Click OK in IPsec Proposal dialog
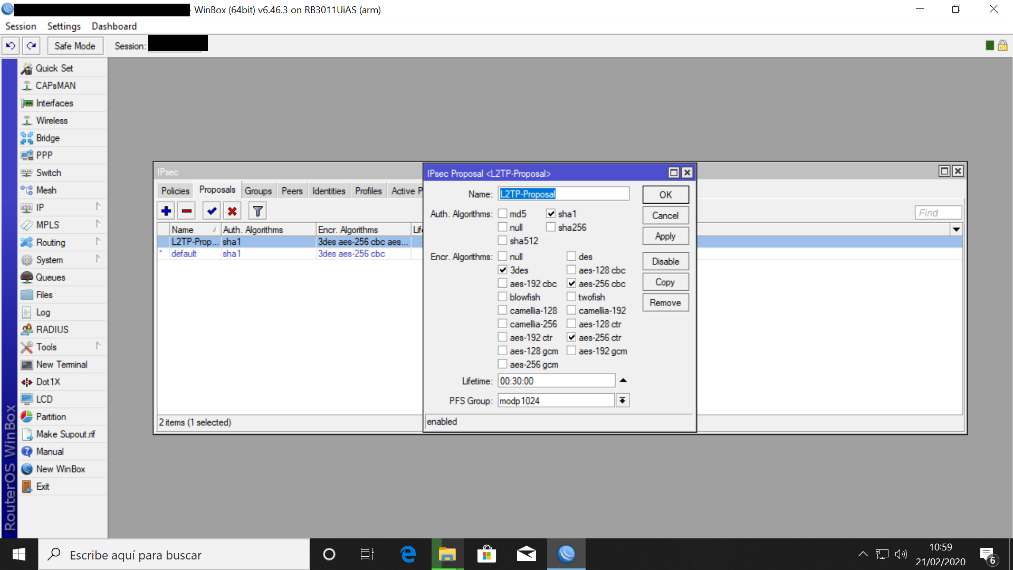The height and width of the screenshot is (570, 1013). click(x=665, y=195)
